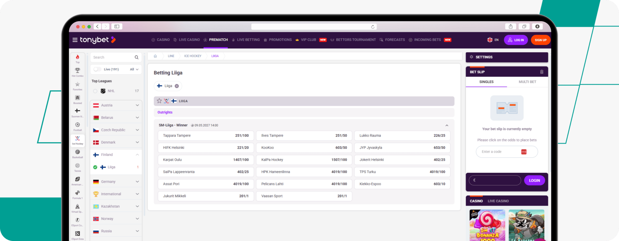Screen dimensions: 619x241
Task: Add LIIGA league to favorites star
Action: [159, 101]
